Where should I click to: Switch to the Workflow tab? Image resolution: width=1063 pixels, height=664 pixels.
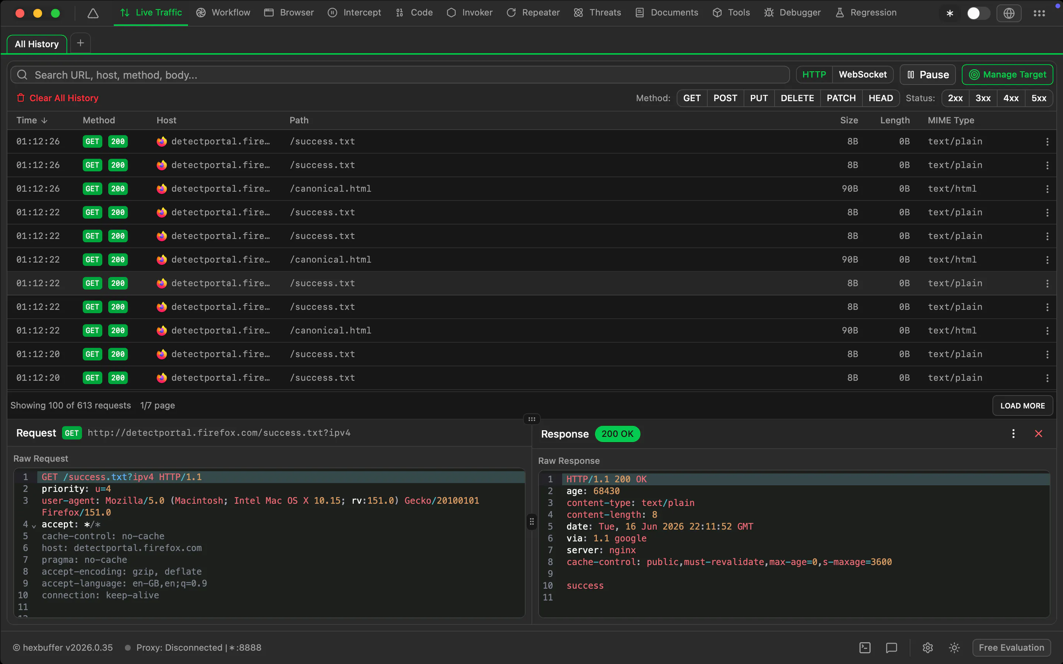click(223, 13)
